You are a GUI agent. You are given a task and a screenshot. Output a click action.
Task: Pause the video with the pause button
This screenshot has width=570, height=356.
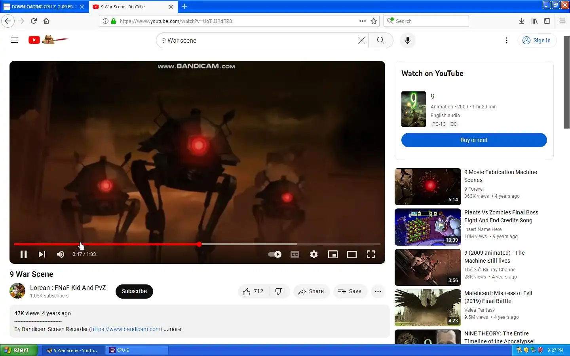click(24, 254)
